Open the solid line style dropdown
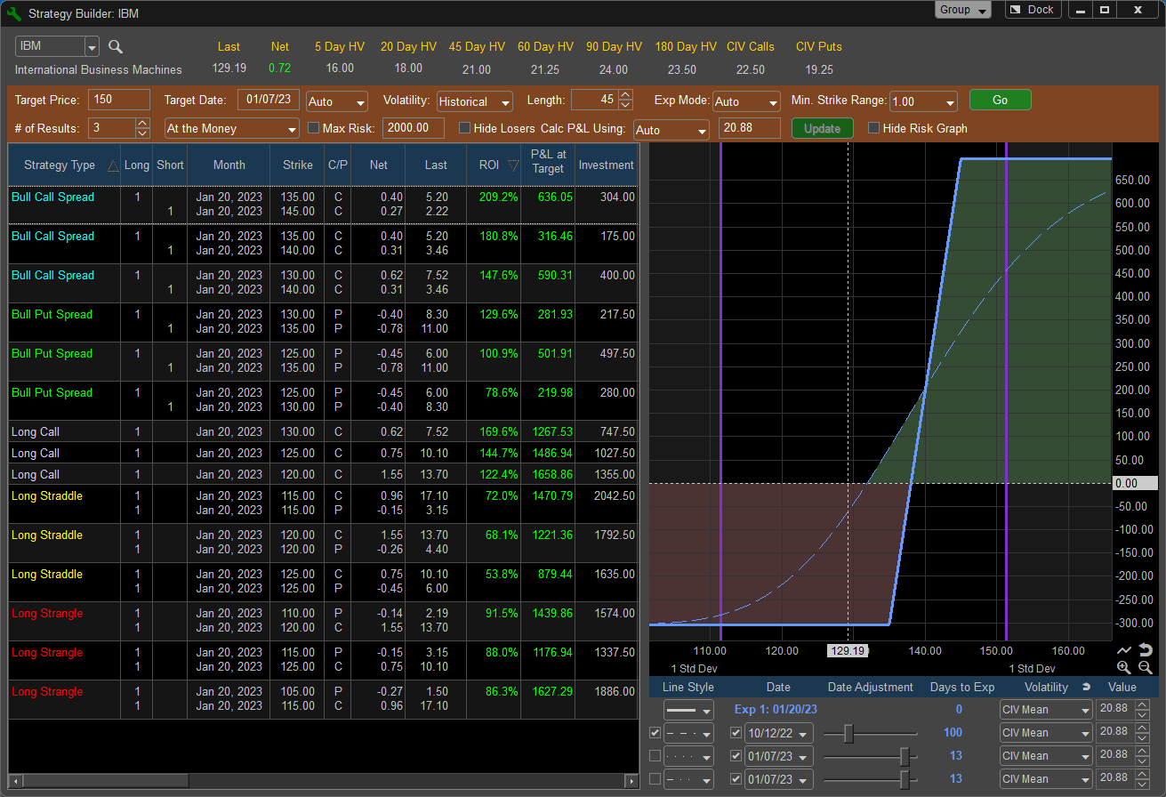The image size is (1166, 797). 688,710
